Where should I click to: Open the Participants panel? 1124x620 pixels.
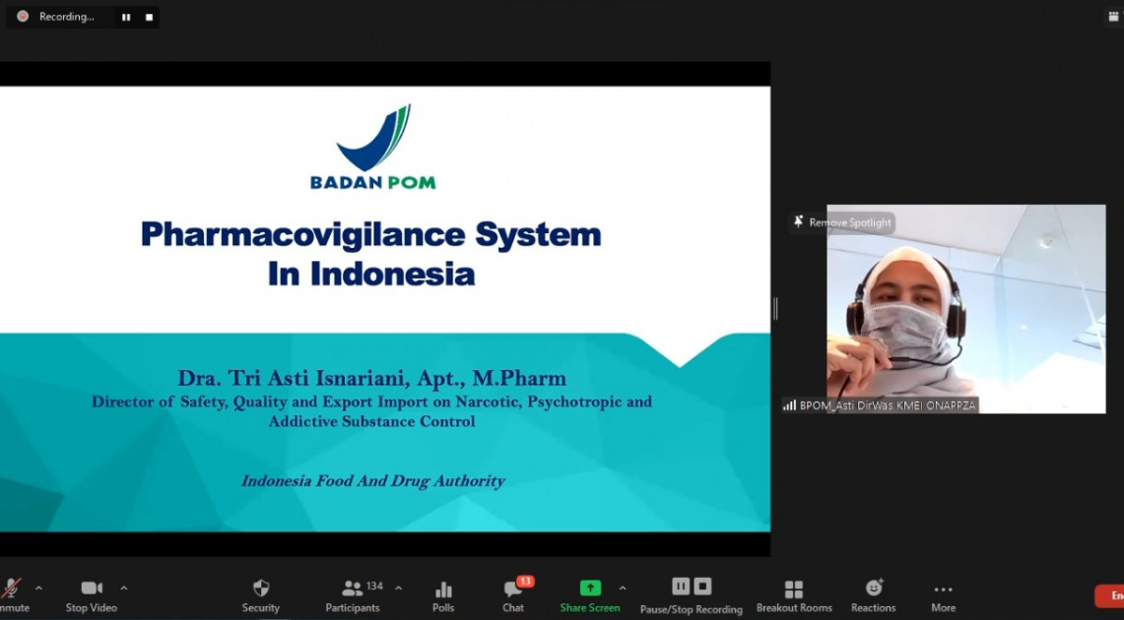click(x=353, y=594)
